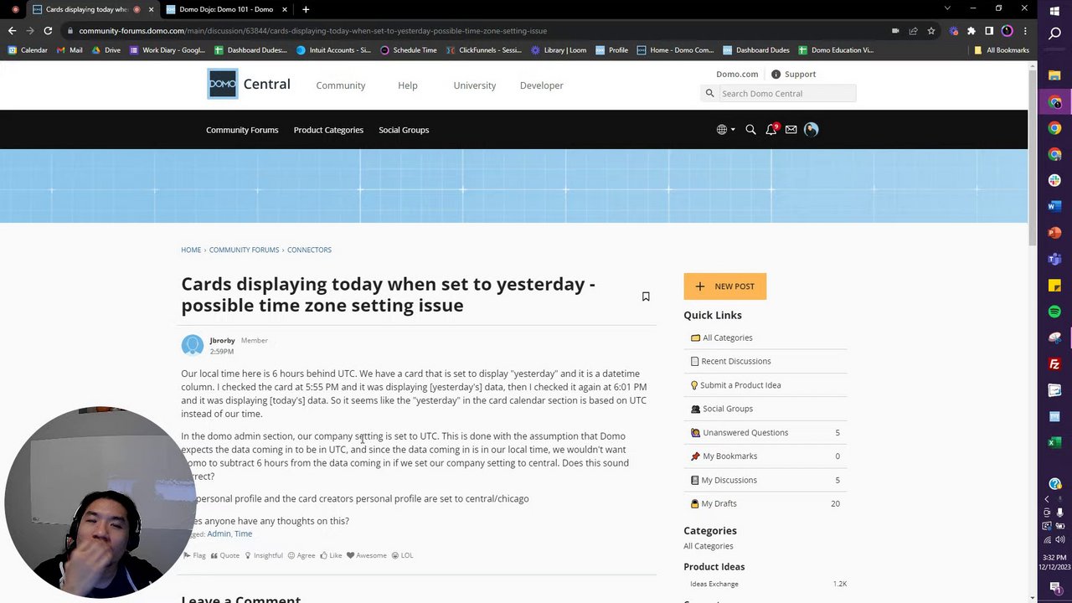React Agree to the post
Screen dimensions: 1072x603
(301, 555)
